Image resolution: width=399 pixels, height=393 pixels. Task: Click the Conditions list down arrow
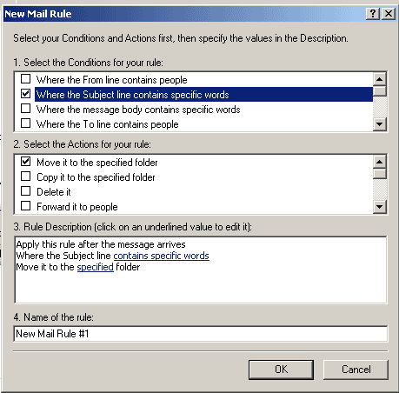click(x=380, y=124)
